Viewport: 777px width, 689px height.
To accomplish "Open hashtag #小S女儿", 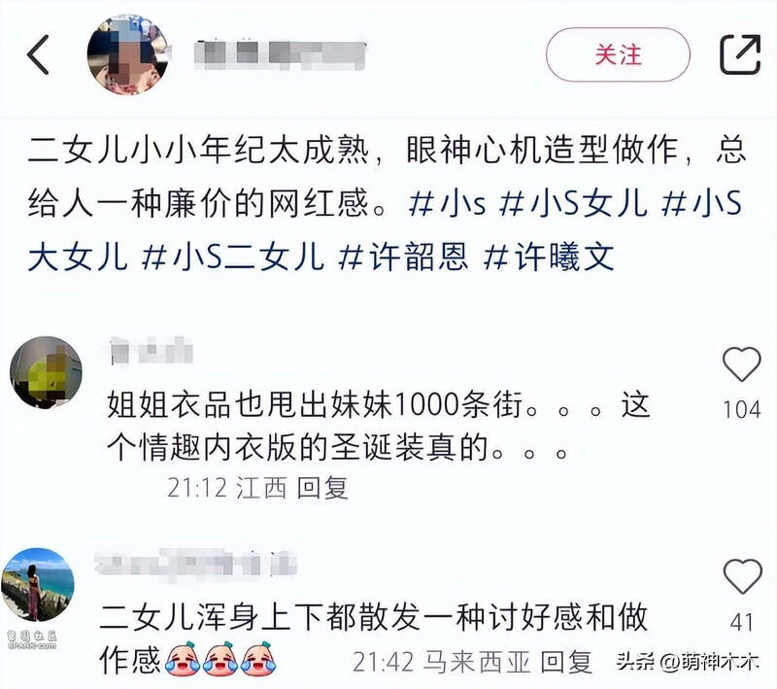I will pos(573,203).
